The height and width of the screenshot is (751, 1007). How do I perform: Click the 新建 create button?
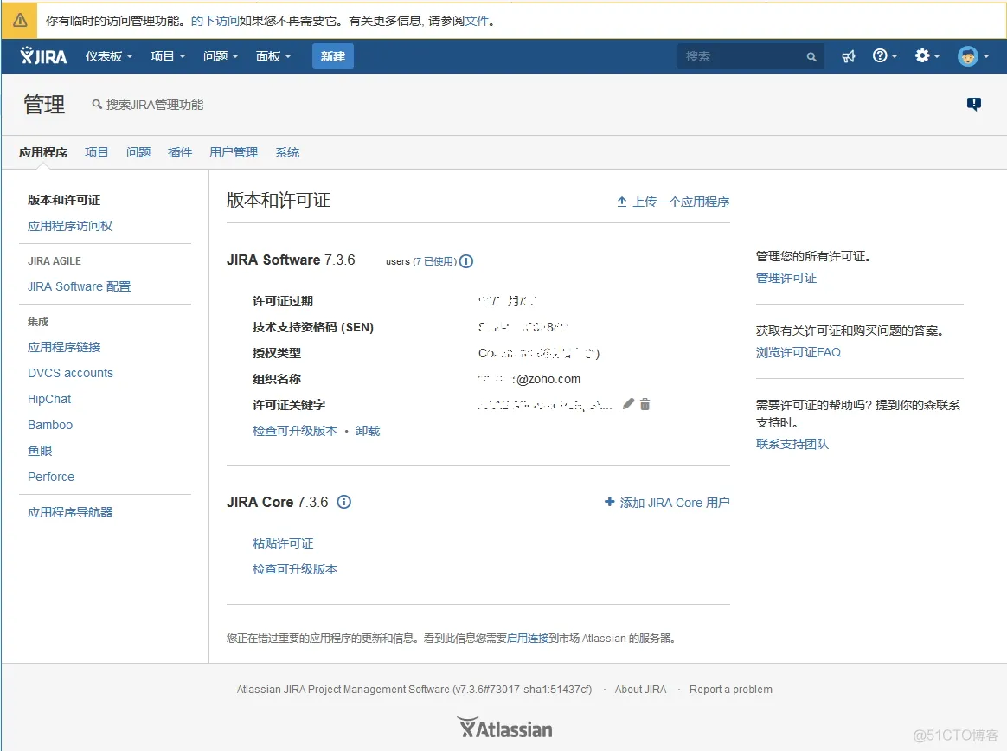(333, 56)
